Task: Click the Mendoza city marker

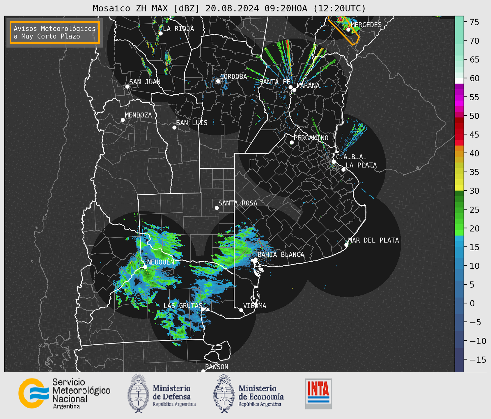Action: pyautogui.click(x=123, y=120)
